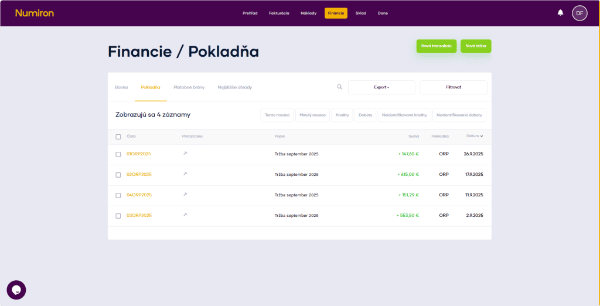Viewport: 600px width, 306px height.
Task: Sort by the Dátum column arrow
Action: pyautogui.click(x=482, y=136)
